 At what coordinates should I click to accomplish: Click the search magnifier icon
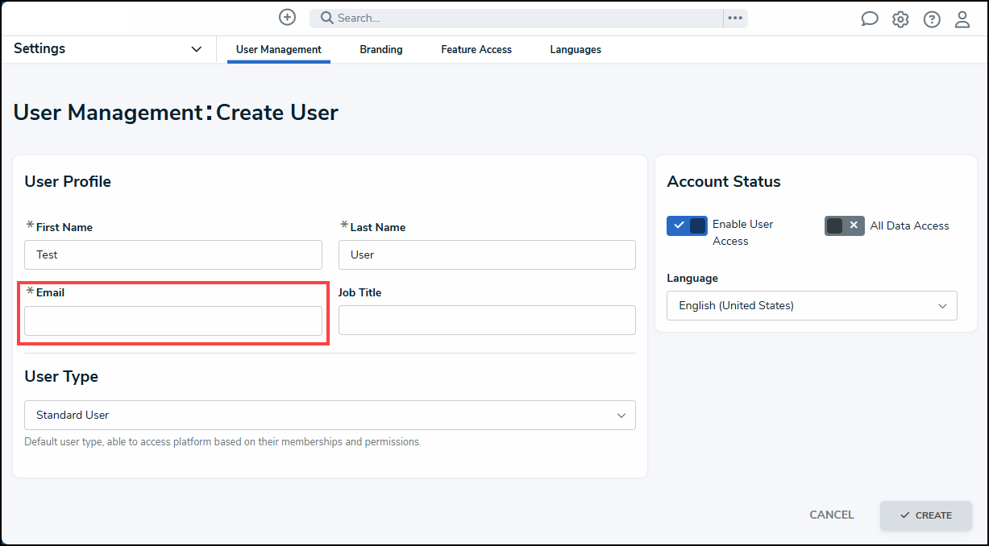[327, 18]
